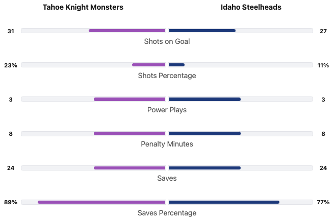Click Tahoe's purple Power Plays bar

130,99
